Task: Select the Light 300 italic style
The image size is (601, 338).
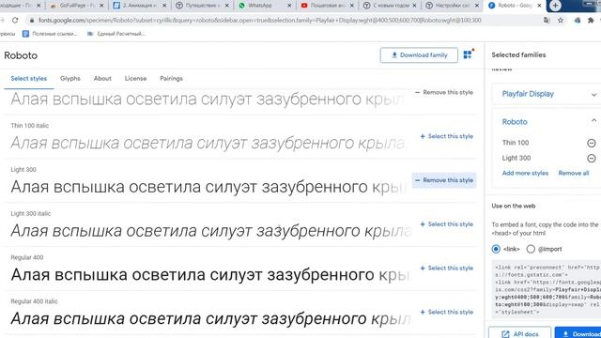Action: coord(447,224)
